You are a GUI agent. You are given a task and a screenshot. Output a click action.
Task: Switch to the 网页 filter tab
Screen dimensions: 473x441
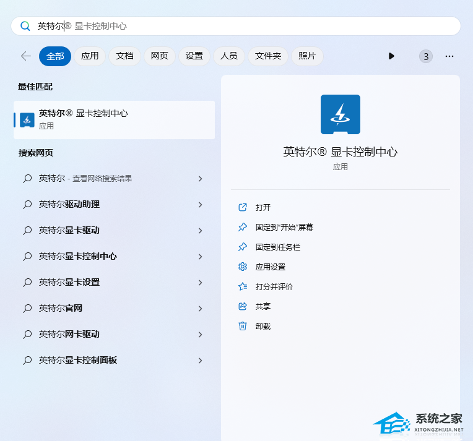coord(160,56)
